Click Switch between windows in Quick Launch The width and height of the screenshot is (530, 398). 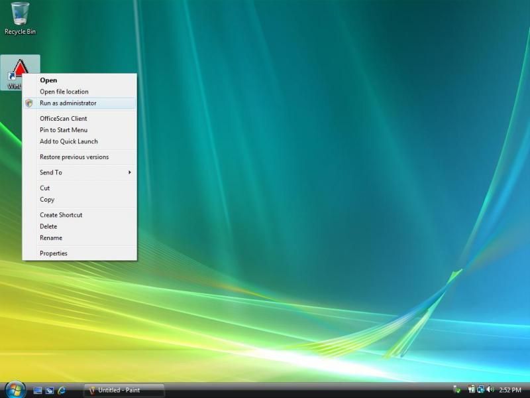pyautogui.click(x=50, y=390)
